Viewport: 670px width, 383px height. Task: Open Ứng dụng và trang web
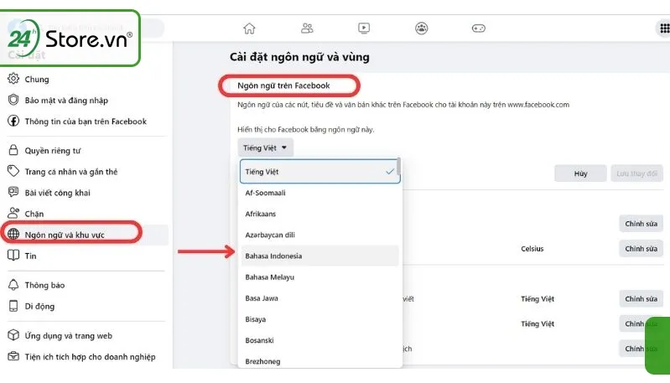coord(68,335)
